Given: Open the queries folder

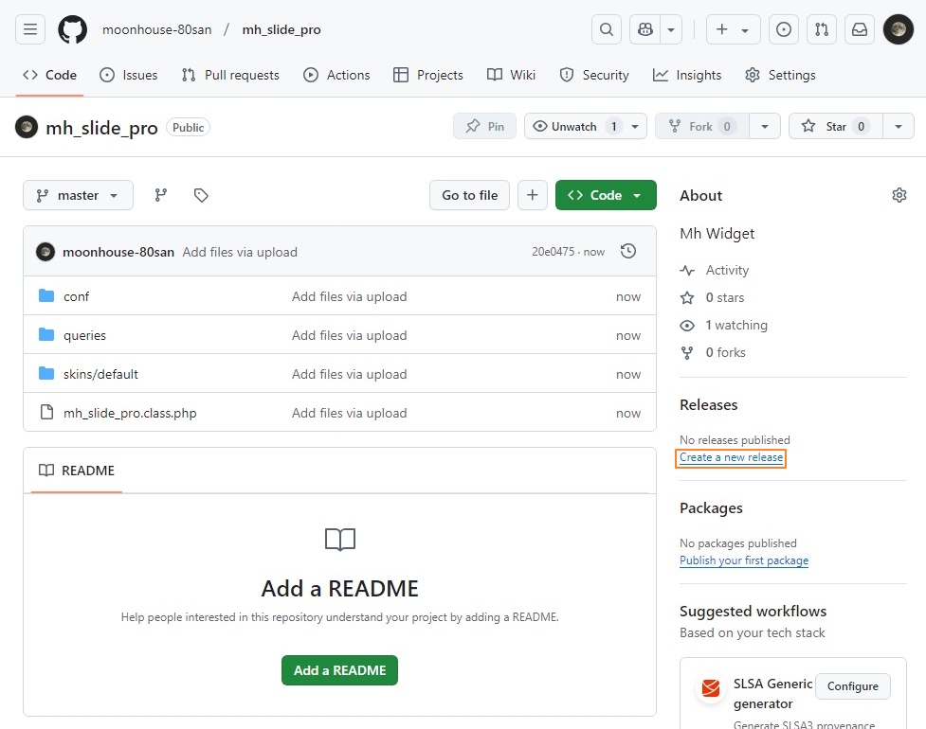Looking at the screenshot, I should (x=84, y=335).
